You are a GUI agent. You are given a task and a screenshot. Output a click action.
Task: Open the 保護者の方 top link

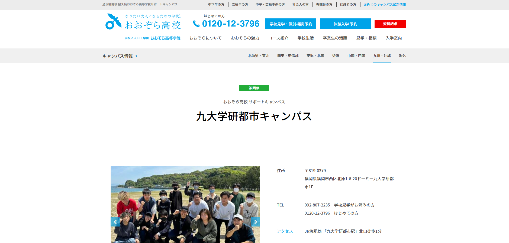click(348, 4)
